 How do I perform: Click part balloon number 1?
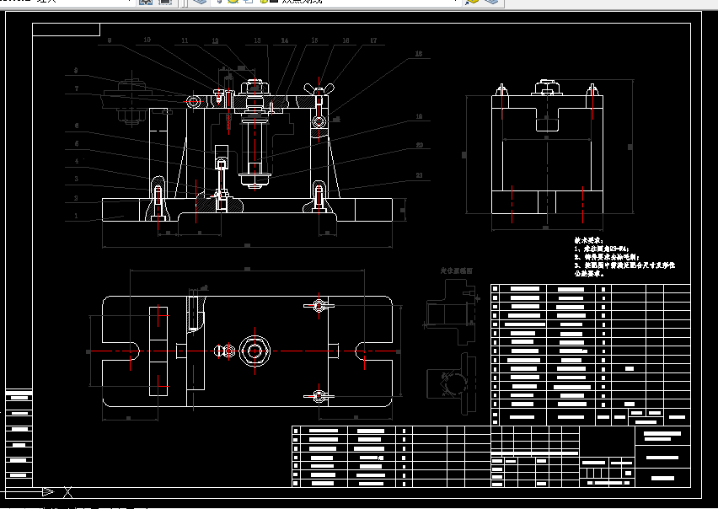[76, 216]
